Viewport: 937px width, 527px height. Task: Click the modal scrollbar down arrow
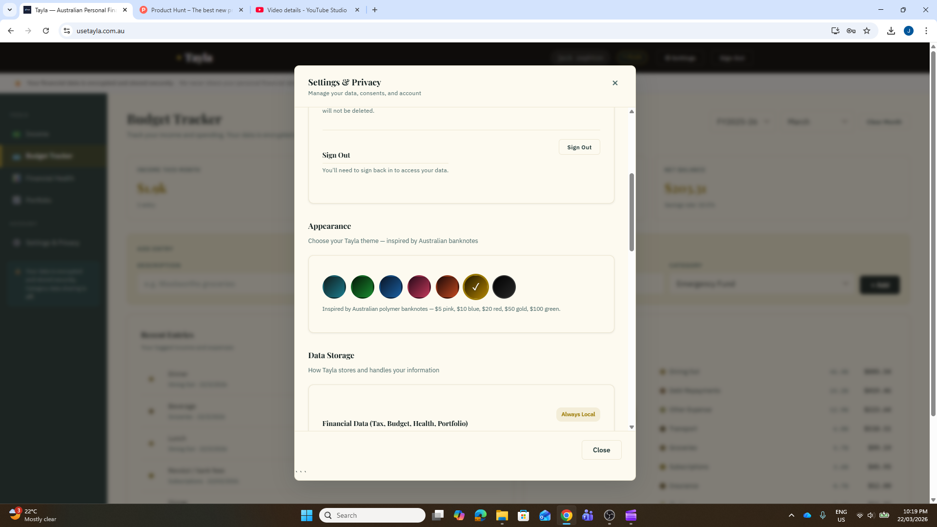pos(631,426)
